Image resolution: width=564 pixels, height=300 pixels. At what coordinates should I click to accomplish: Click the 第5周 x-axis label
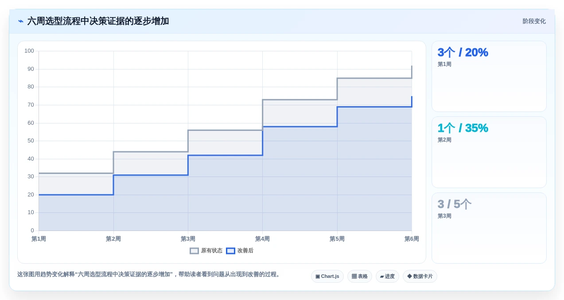pos(337,239)
